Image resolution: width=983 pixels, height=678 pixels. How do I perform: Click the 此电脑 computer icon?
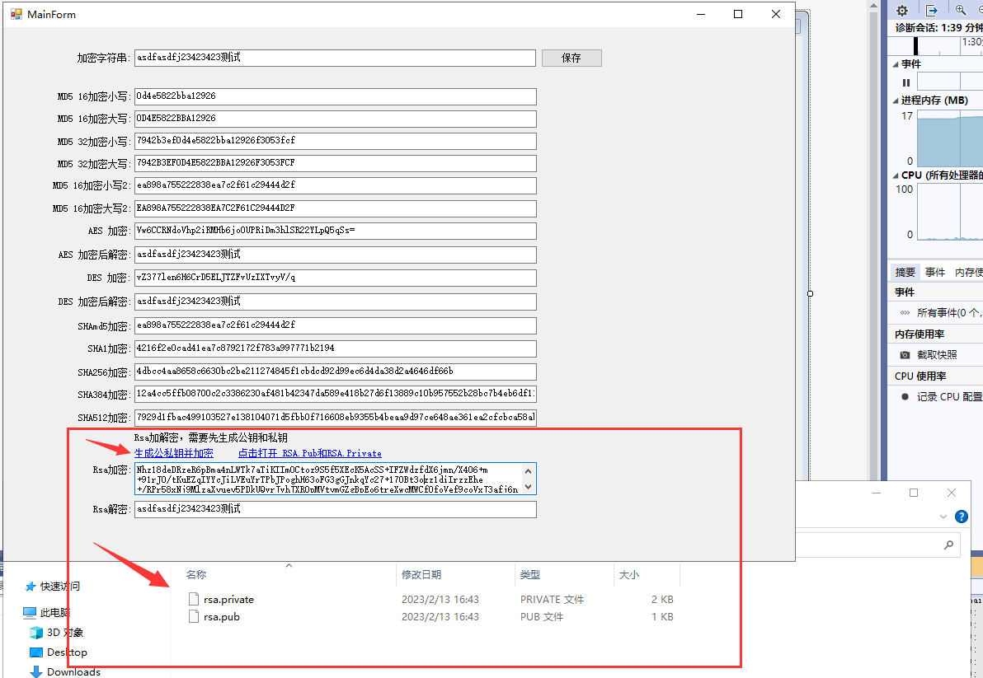30,612
